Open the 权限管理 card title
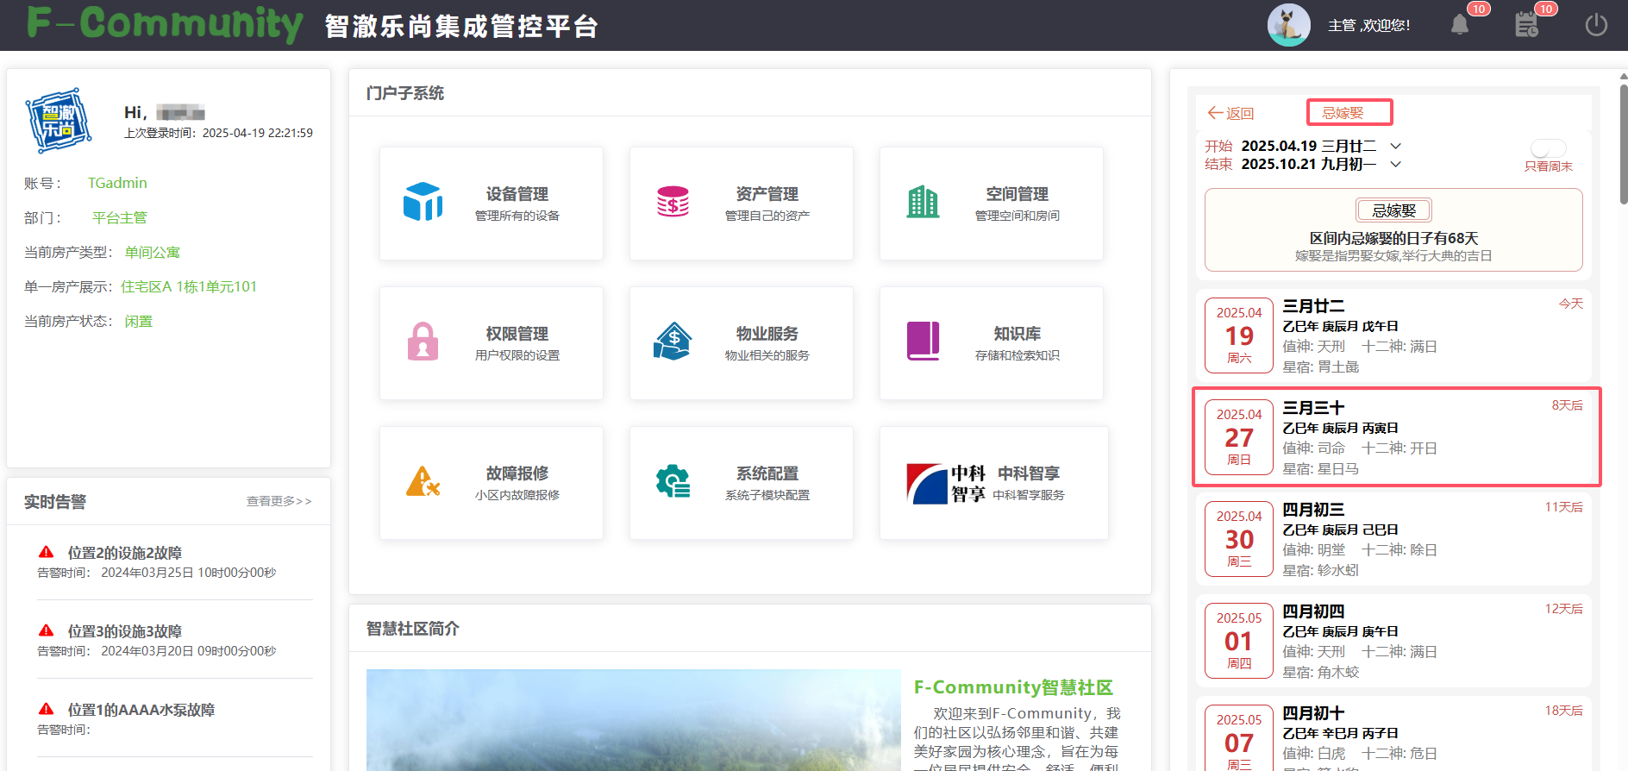This screenshot has width=1628, height=771. click(x=517, y=334)
